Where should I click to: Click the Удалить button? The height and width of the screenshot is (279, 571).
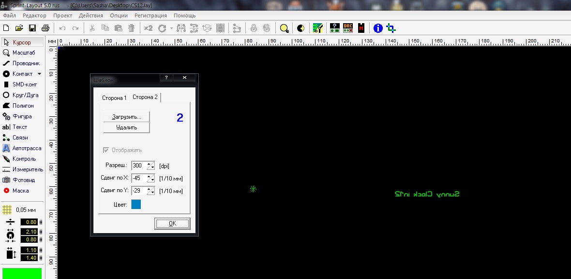(x=126, y=128)
